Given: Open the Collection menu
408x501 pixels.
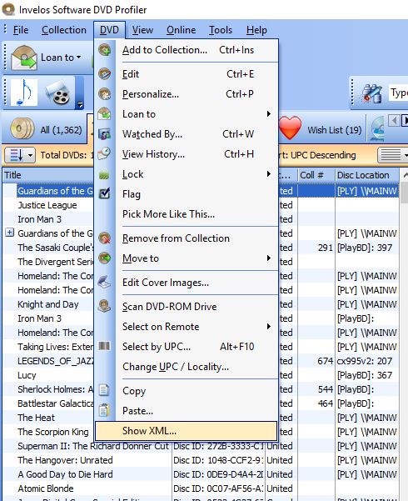Looking at the screenshot, I should [x=64, y=30].
